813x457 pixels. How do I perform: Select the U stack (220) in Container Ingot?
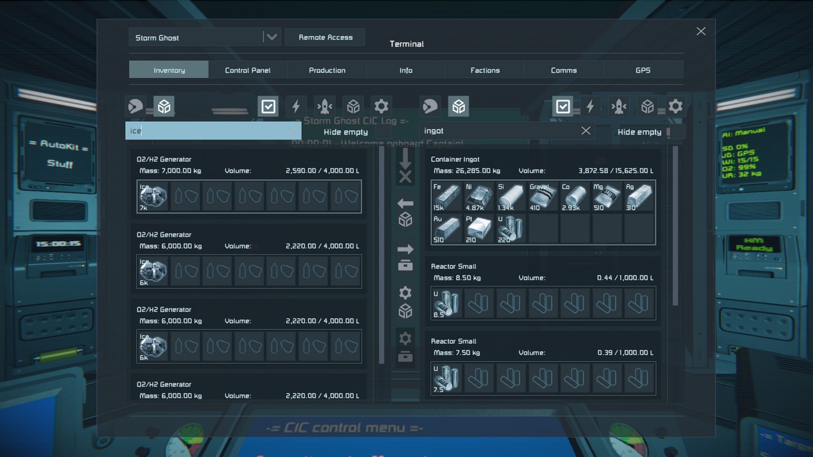[x=511, y=228]
